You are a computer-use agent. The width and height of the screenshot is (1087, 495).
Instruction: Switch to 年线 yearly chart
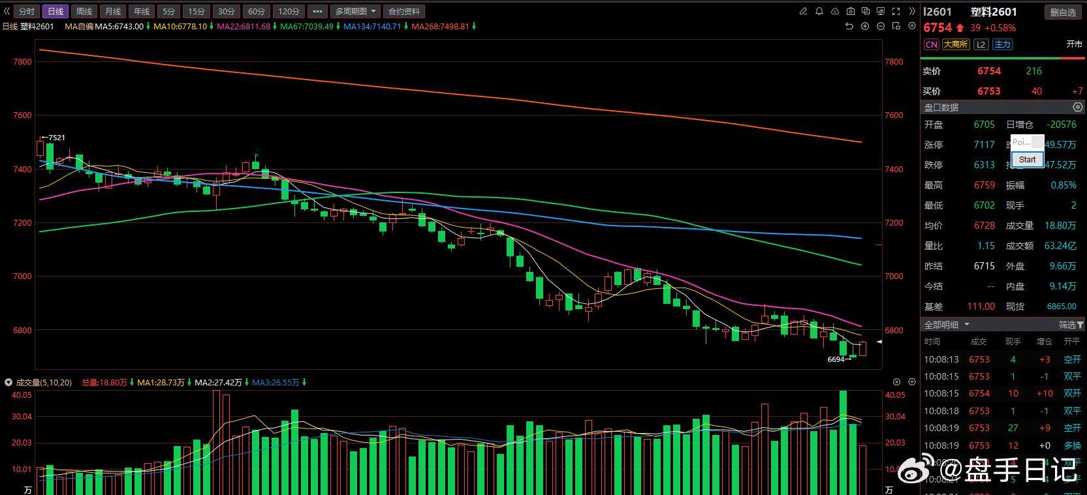[142, 12]
